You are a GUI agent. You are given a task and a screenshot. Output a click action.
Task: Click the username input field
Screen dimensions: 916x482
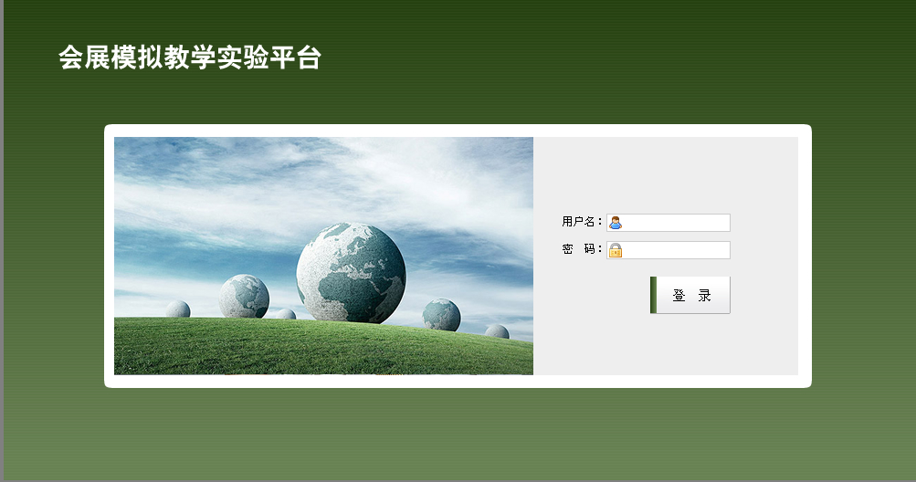(669, 223)
